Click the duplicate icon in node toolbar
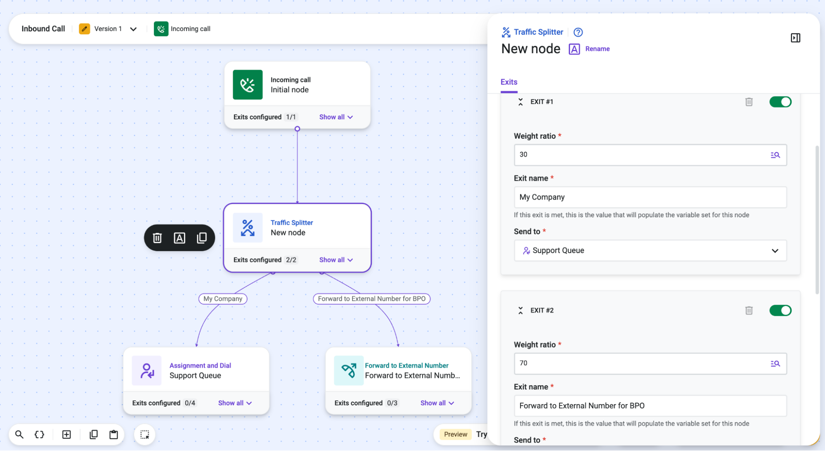 point(202,238)
